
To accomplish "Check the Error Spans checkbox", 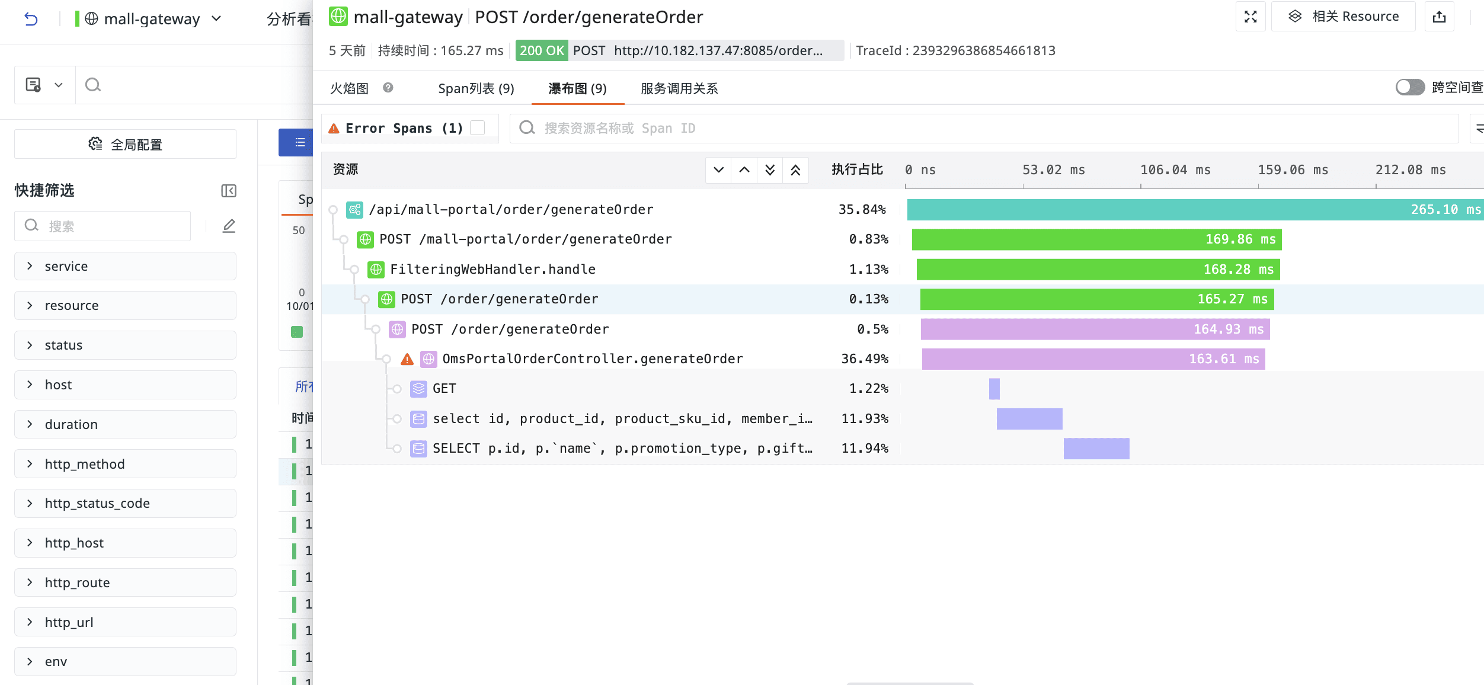I will pos(477,128).
